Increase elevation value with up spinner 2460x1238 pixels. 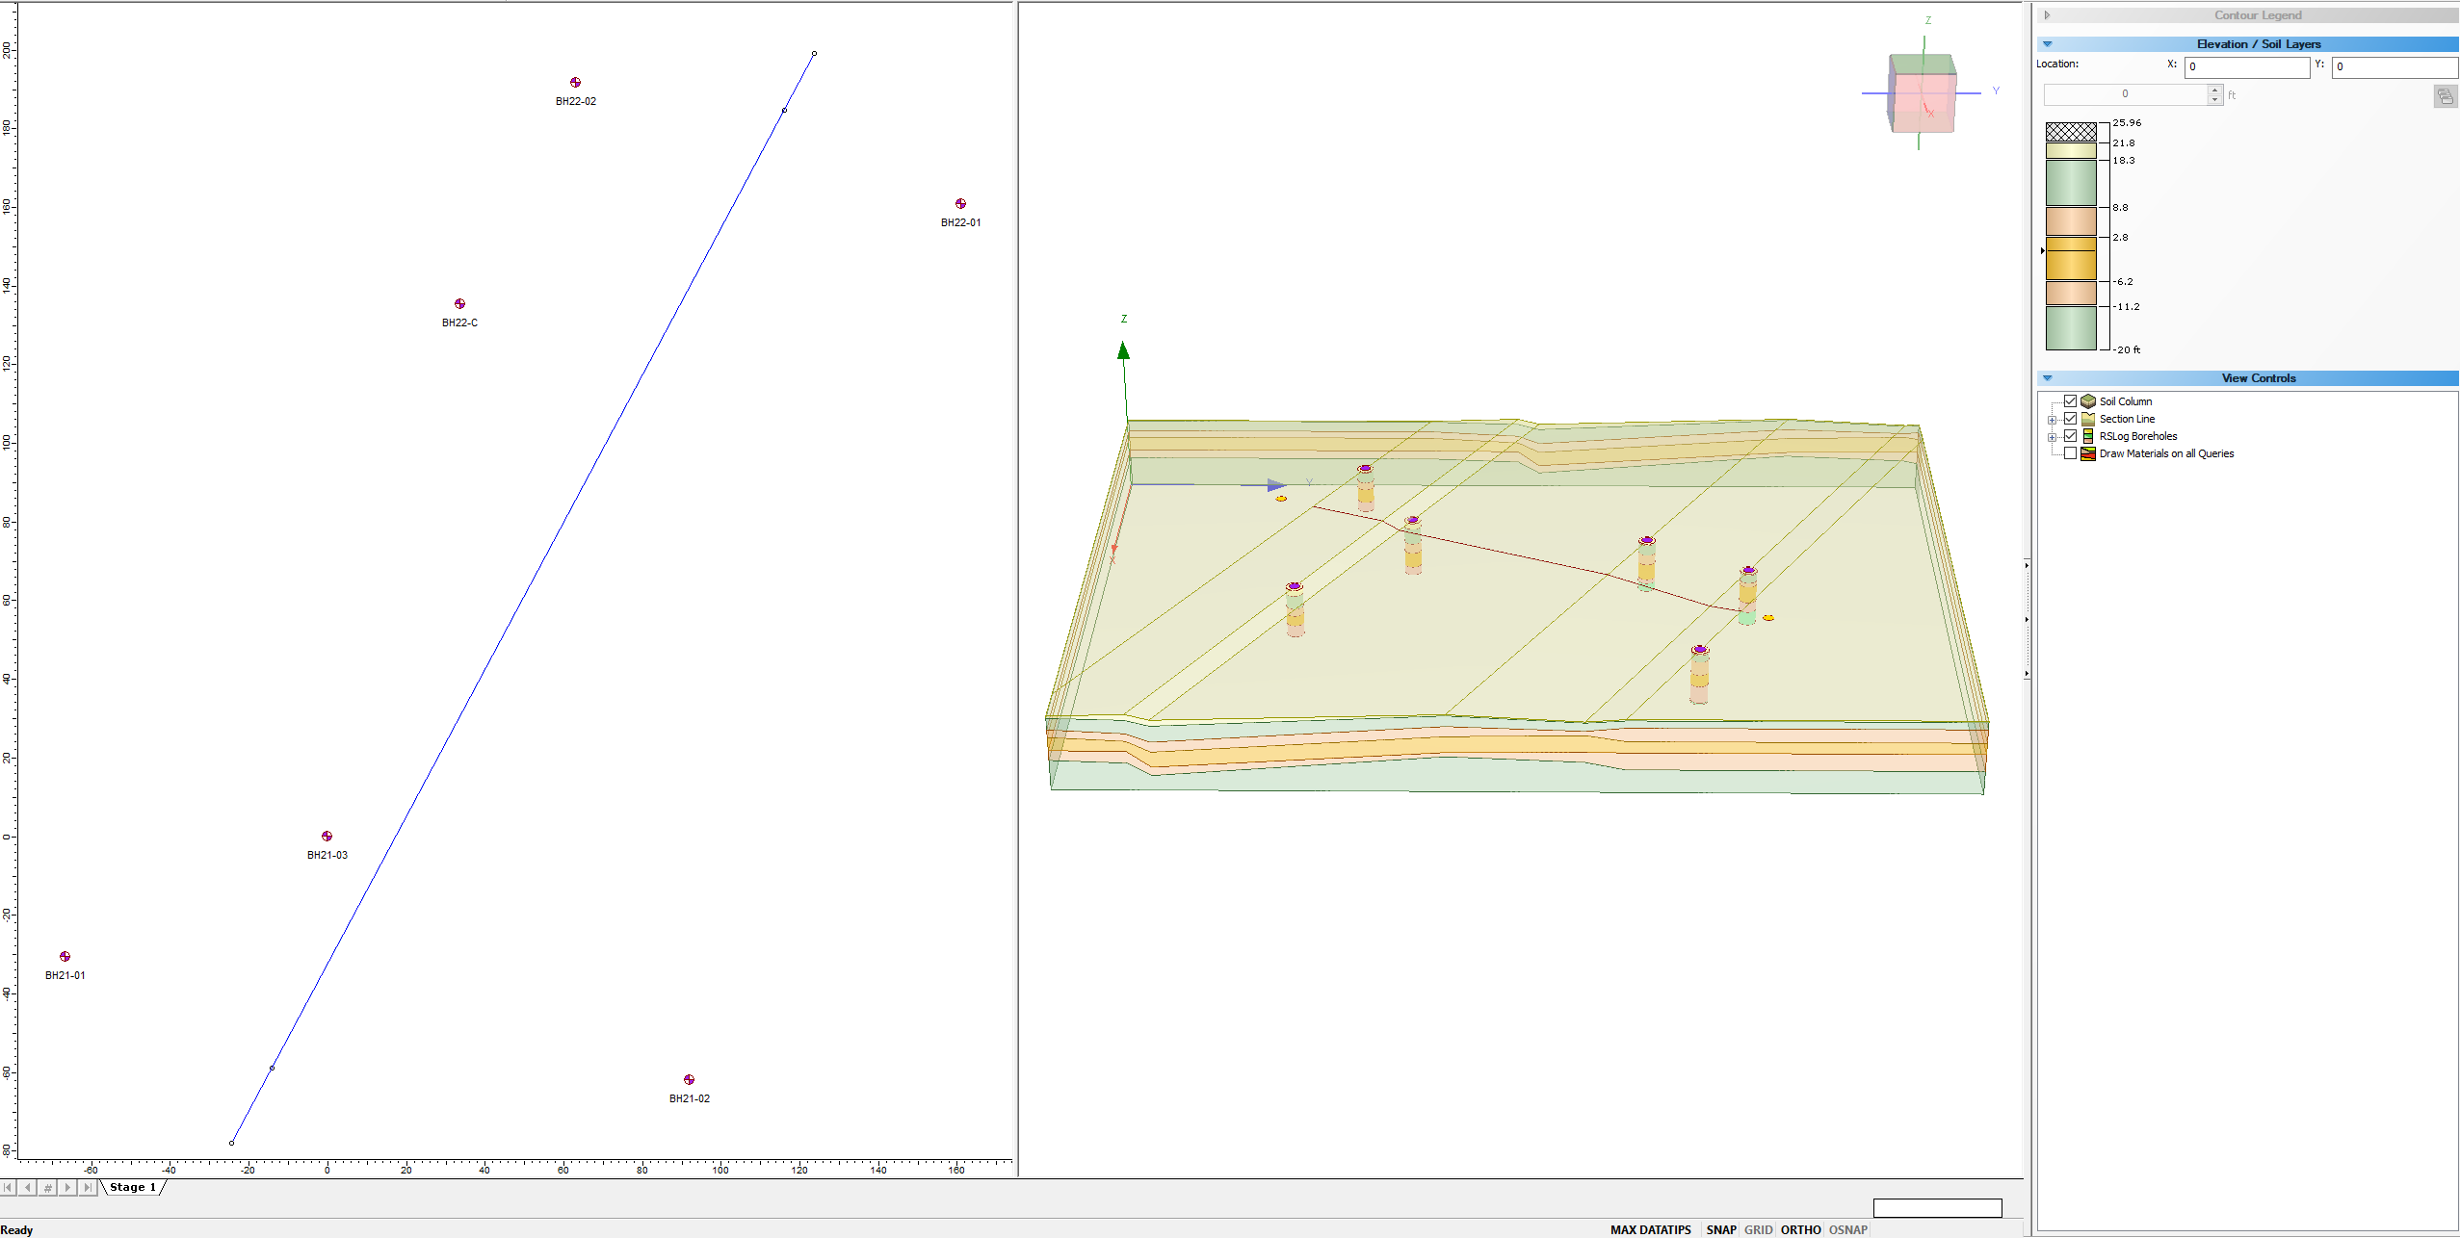point(2215,90)
